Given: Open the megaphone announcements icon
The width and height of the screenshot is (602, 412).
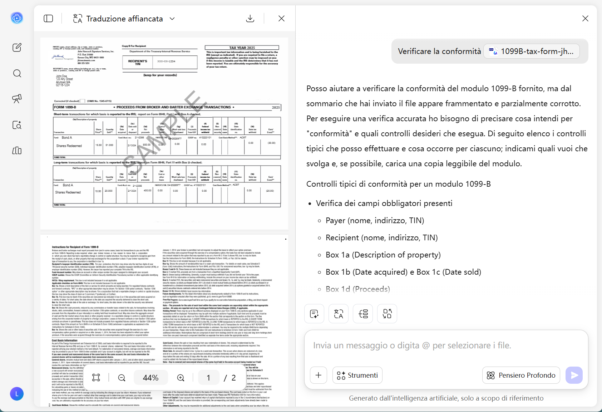Looking at the screenshot, I should pos(17,99).
